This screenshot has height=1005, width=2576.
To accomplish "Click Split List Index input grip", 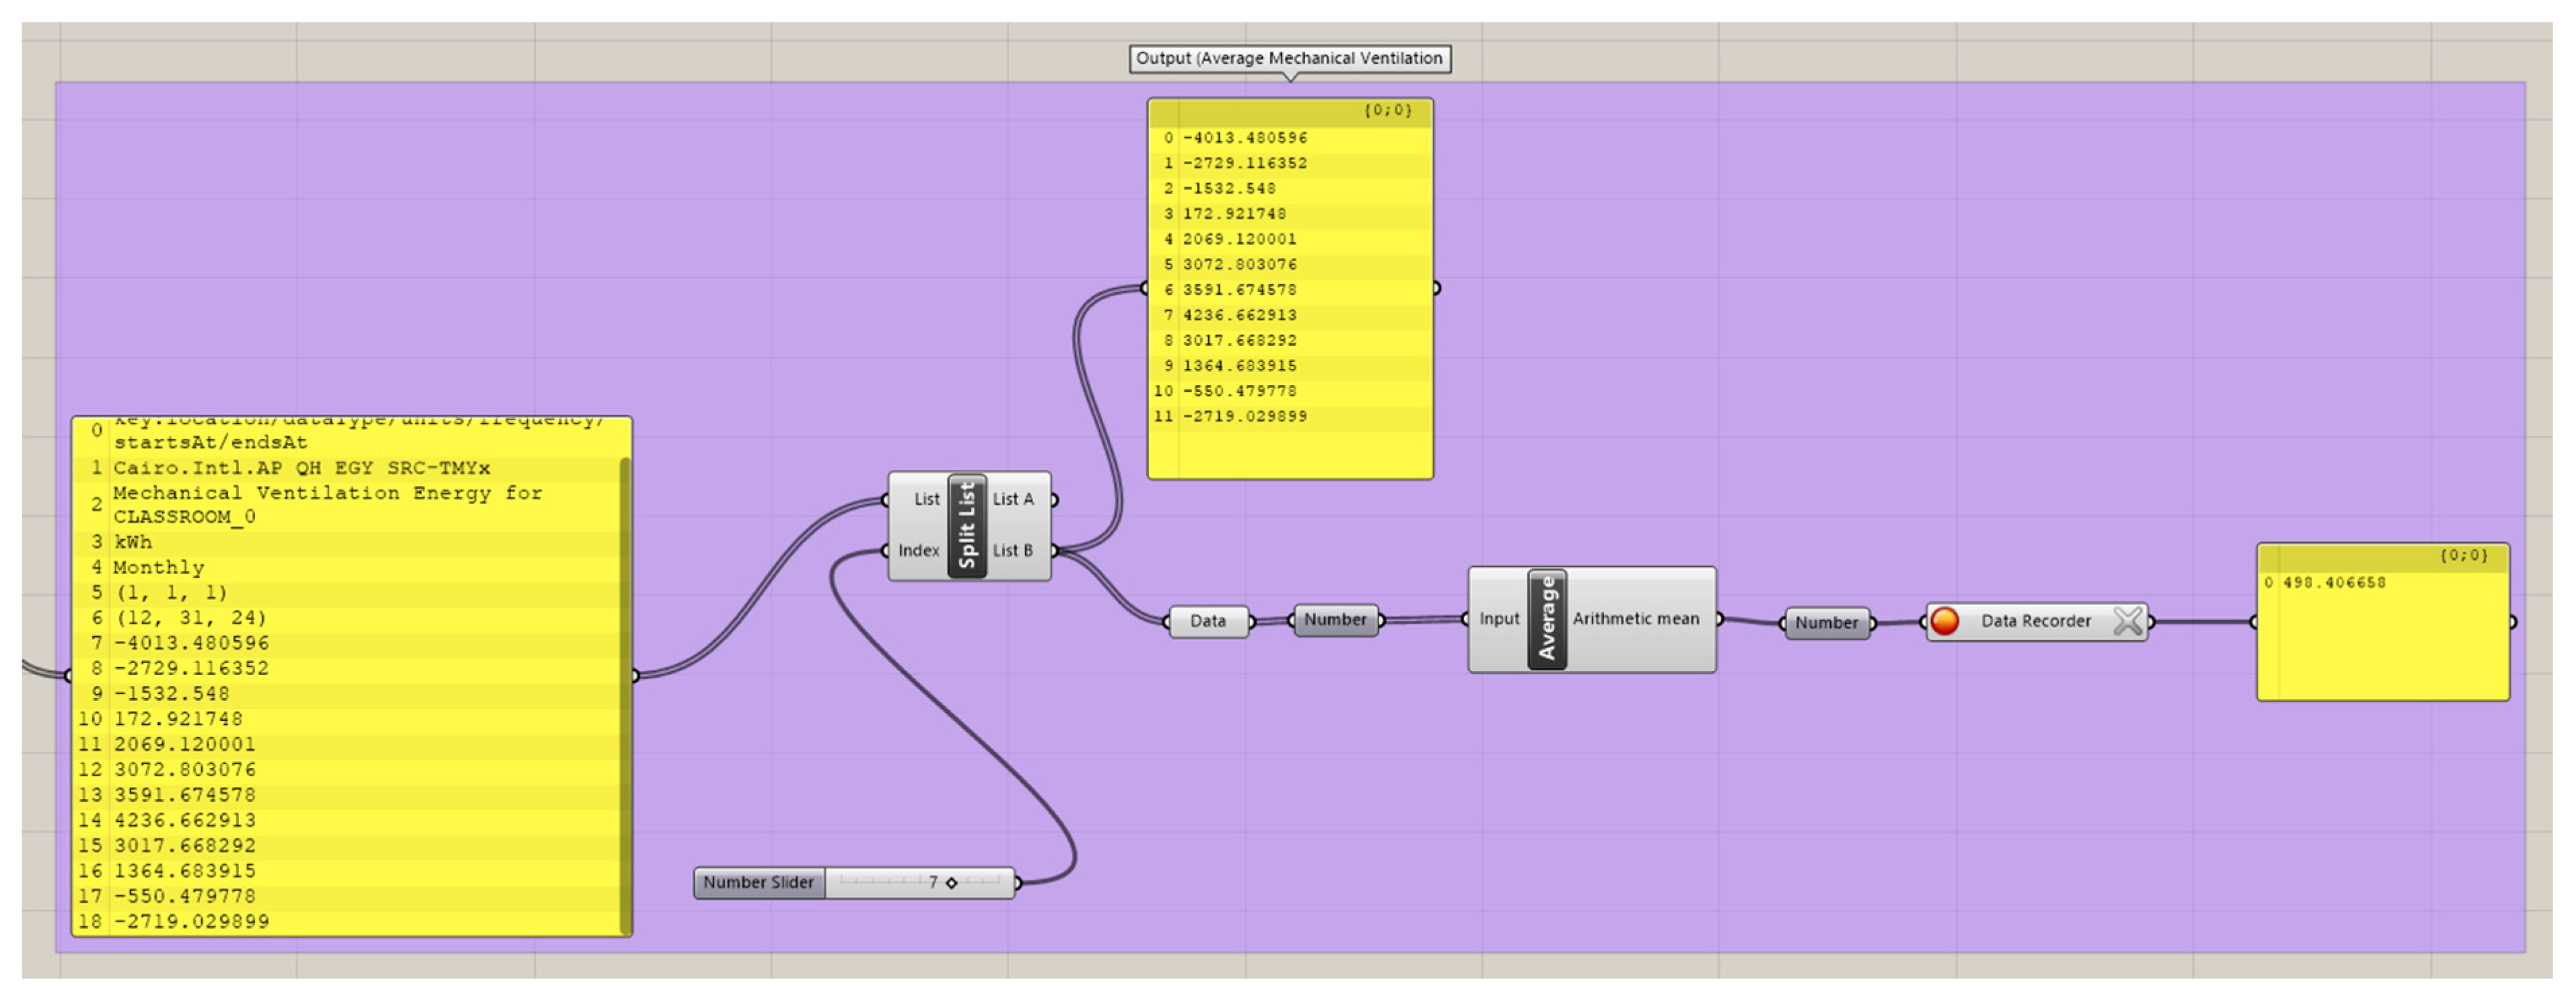I will coord(886,550).
